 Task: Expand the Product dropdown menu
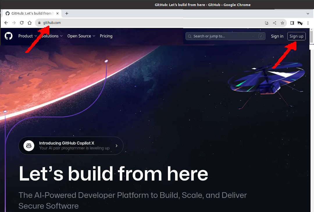pos(27,36)
